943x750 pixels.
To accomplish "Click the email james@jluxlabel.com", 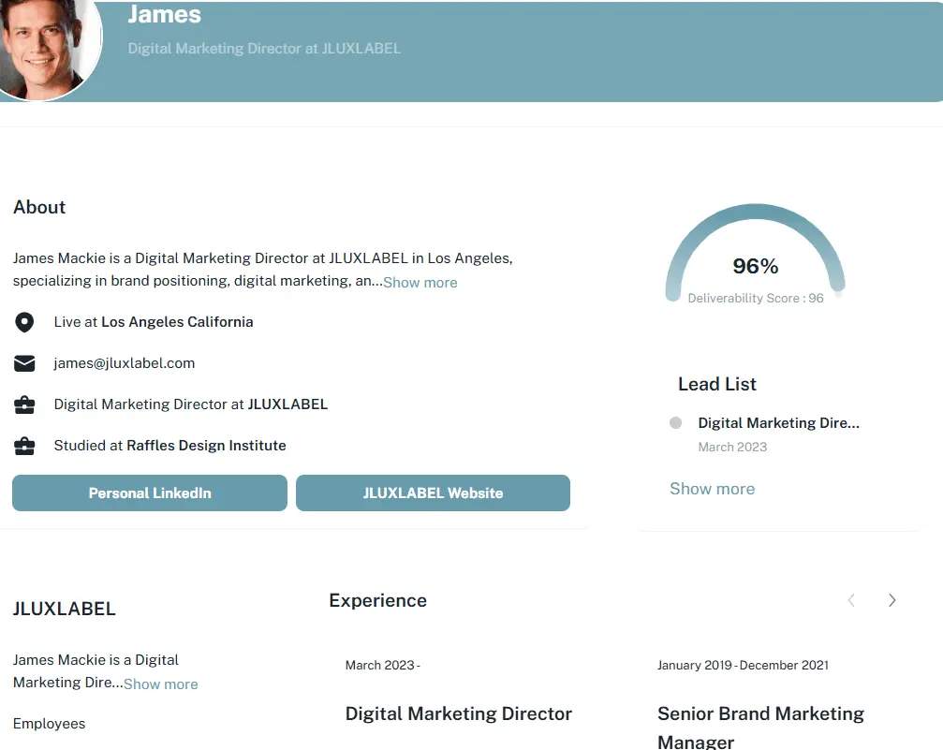I will click(125, 363).
